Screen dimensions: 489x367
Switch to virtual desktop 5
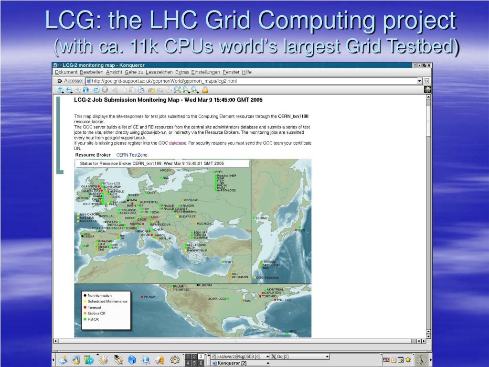[194, 363]
